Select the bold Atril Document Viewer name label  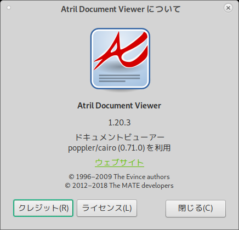tap(119, 106)
